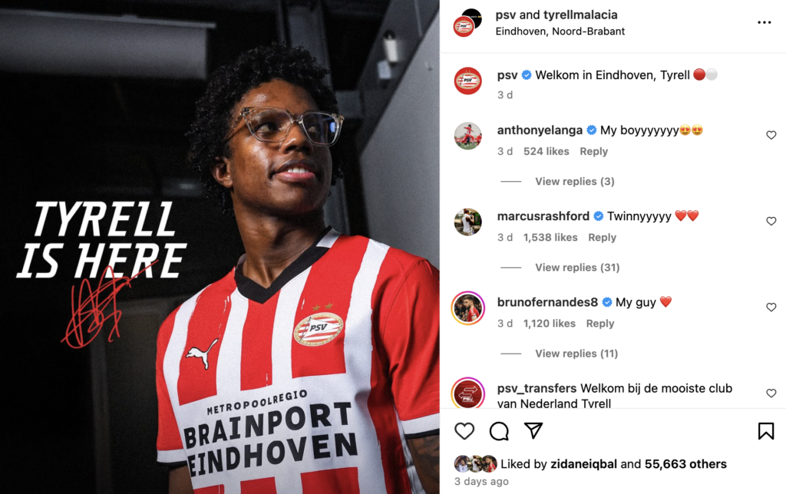Save post with the bookmark icon
Screen dimensions: 786x494
click(766, 431)
